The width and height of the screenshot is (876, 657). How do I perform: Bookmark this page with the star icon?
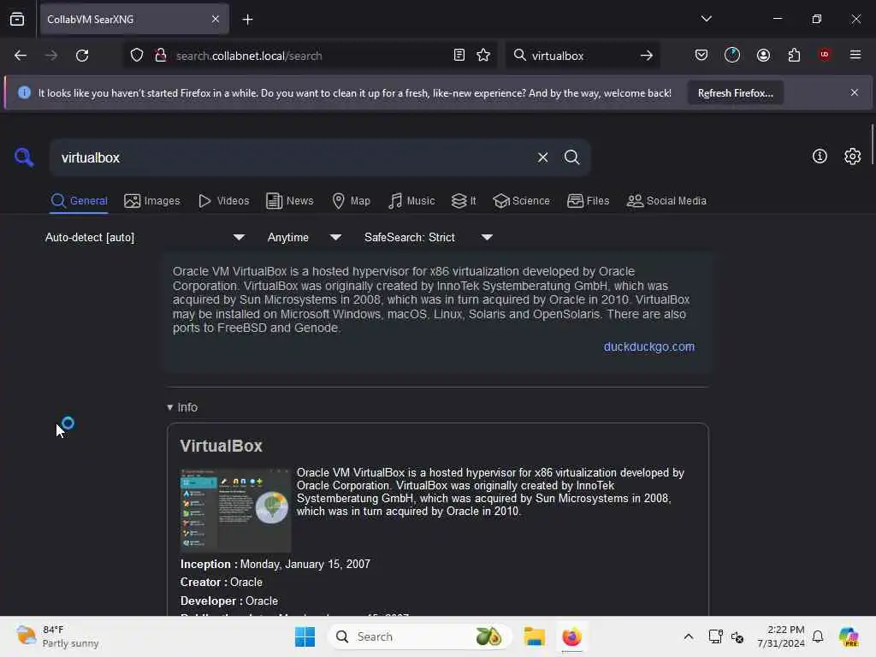(x=483, y=56)
